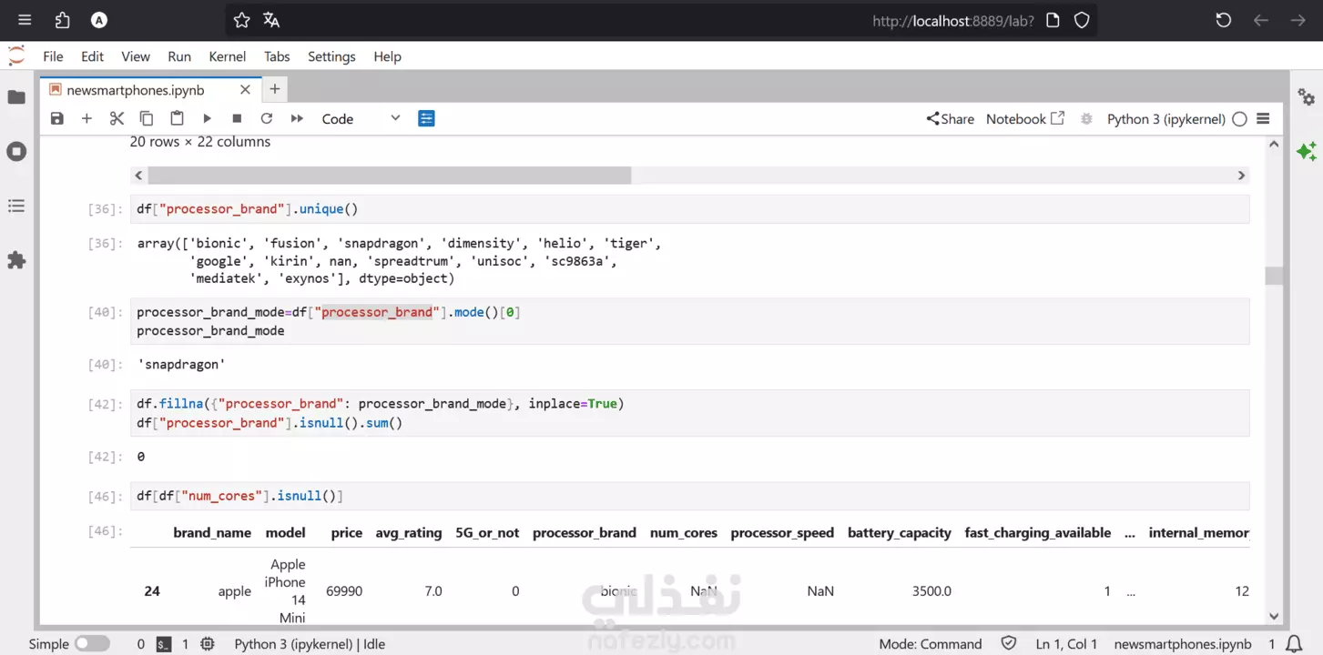Open the file browser sidebar panel
The width and height of the screenshot is (1323, 655).
click(x=16, y=97)
